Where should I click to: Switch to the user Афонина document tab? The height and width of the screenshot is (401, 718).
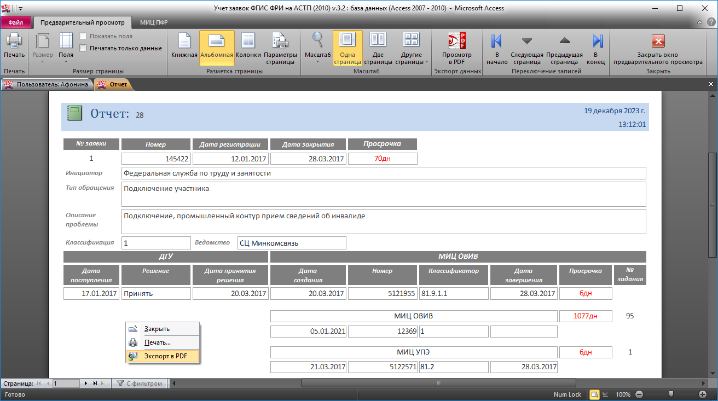(47, 84)
